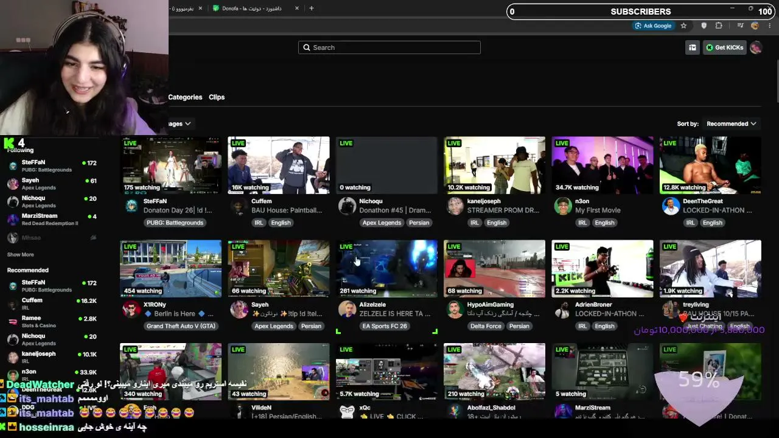Open the shield extension icon in toolbar

[x=704, y=26]
